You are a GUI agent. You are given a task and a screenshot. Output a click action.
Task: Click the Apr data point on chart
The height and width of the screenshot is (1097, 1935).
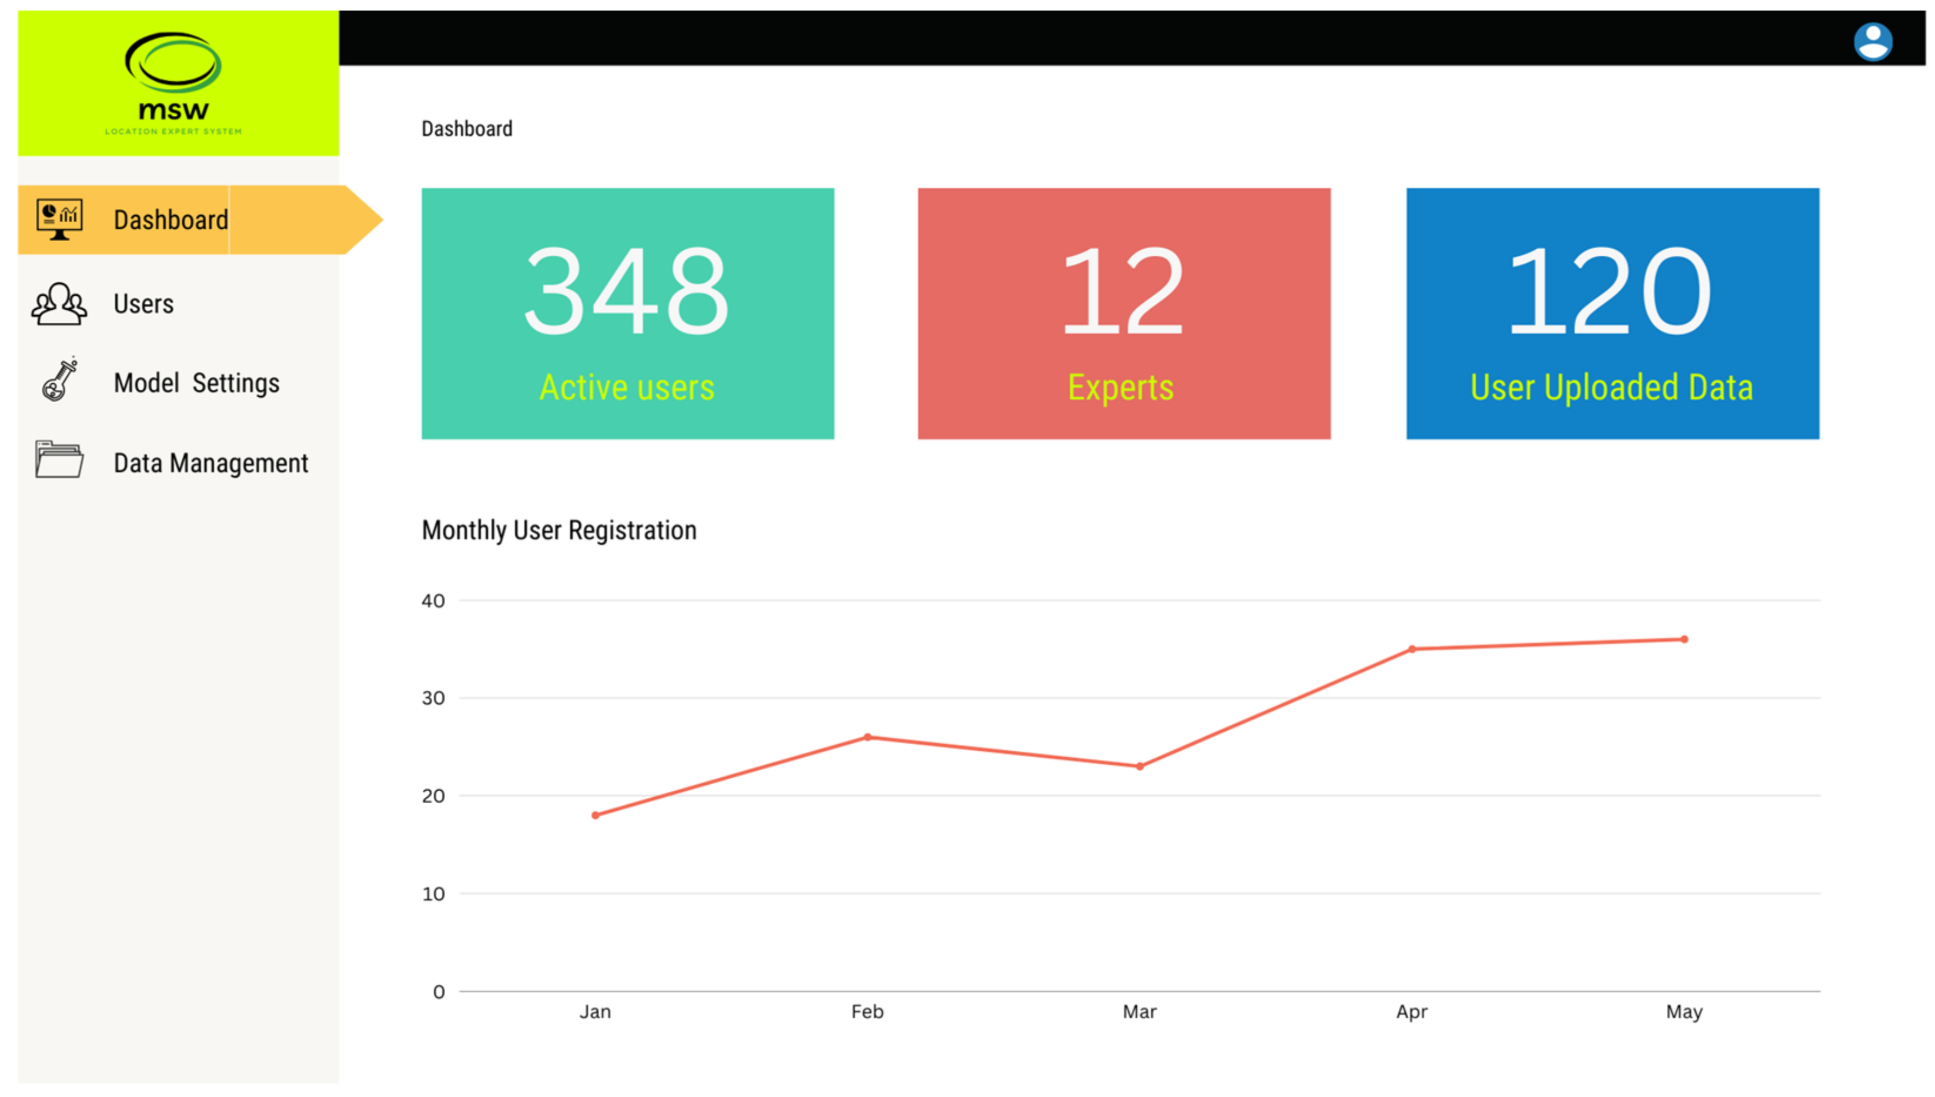[1411, 648]
